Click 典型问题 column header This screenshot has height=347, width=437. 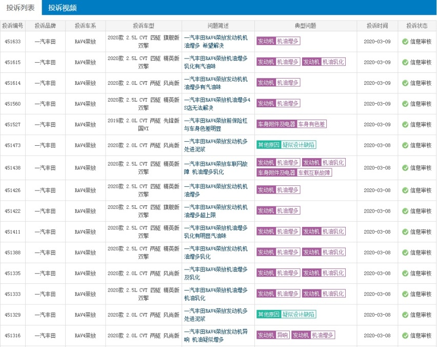[x=306, y=26]
